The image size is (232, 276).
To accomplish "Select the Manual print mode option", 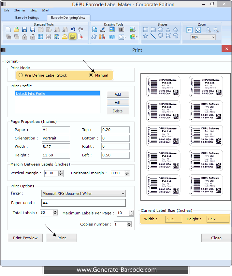I will (x=91, y=75).
